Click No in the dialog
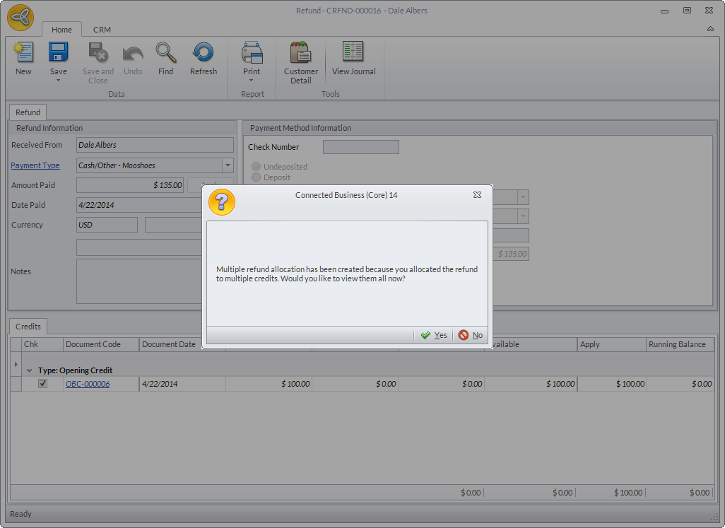The image size is (725, 528). click(471, 335)
